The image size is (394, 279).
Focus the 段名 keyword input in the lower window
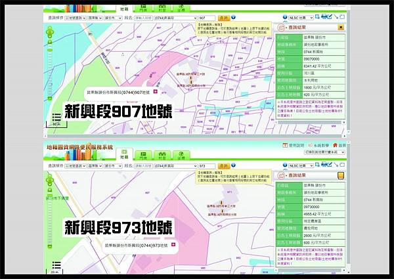tap(143, 166)
